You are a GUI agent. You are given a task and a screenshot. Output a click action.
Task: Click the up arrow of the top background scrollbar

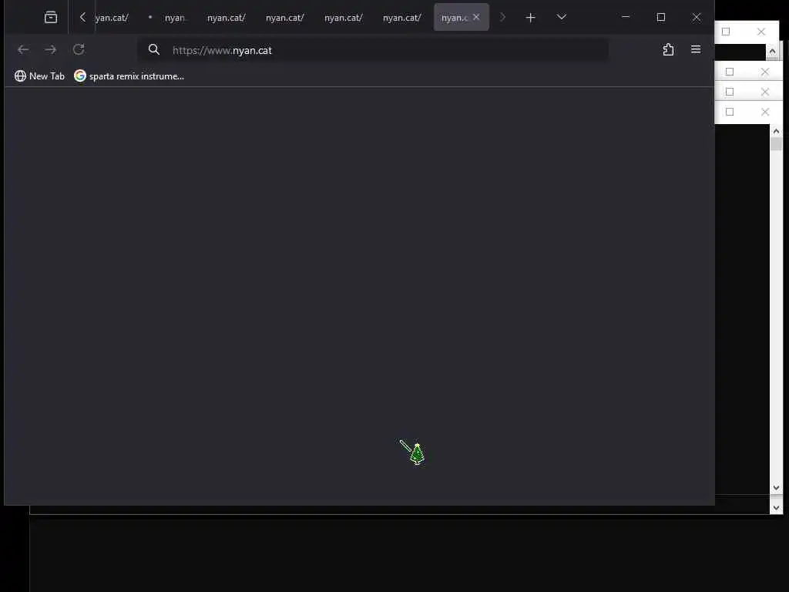pyautogui.click(x=772, y=52)
